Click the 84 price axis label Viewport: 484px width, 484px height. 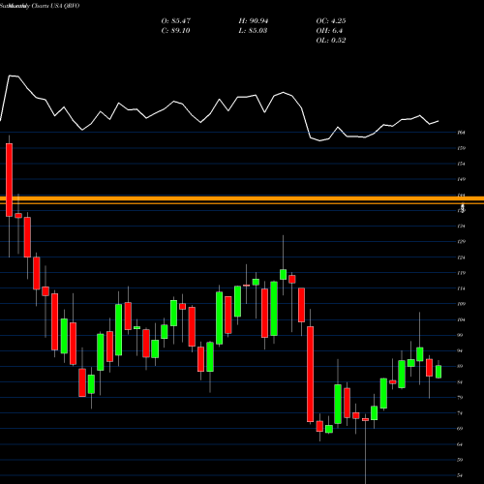click(x=460, y=381)
